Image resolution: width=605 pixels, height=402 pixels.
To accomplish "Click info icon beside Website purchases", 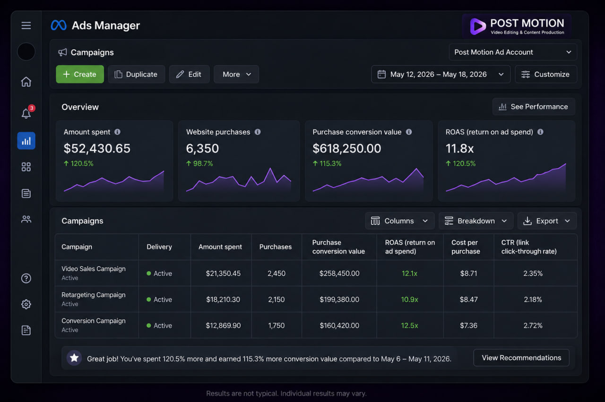I will [258, 132].
